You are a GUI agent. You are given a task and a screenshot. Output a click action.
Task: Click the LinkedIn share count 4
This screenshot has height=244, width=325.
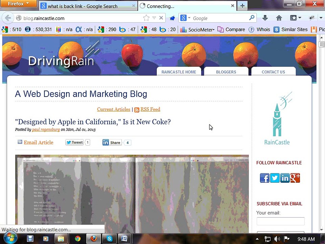click(128, 143)
